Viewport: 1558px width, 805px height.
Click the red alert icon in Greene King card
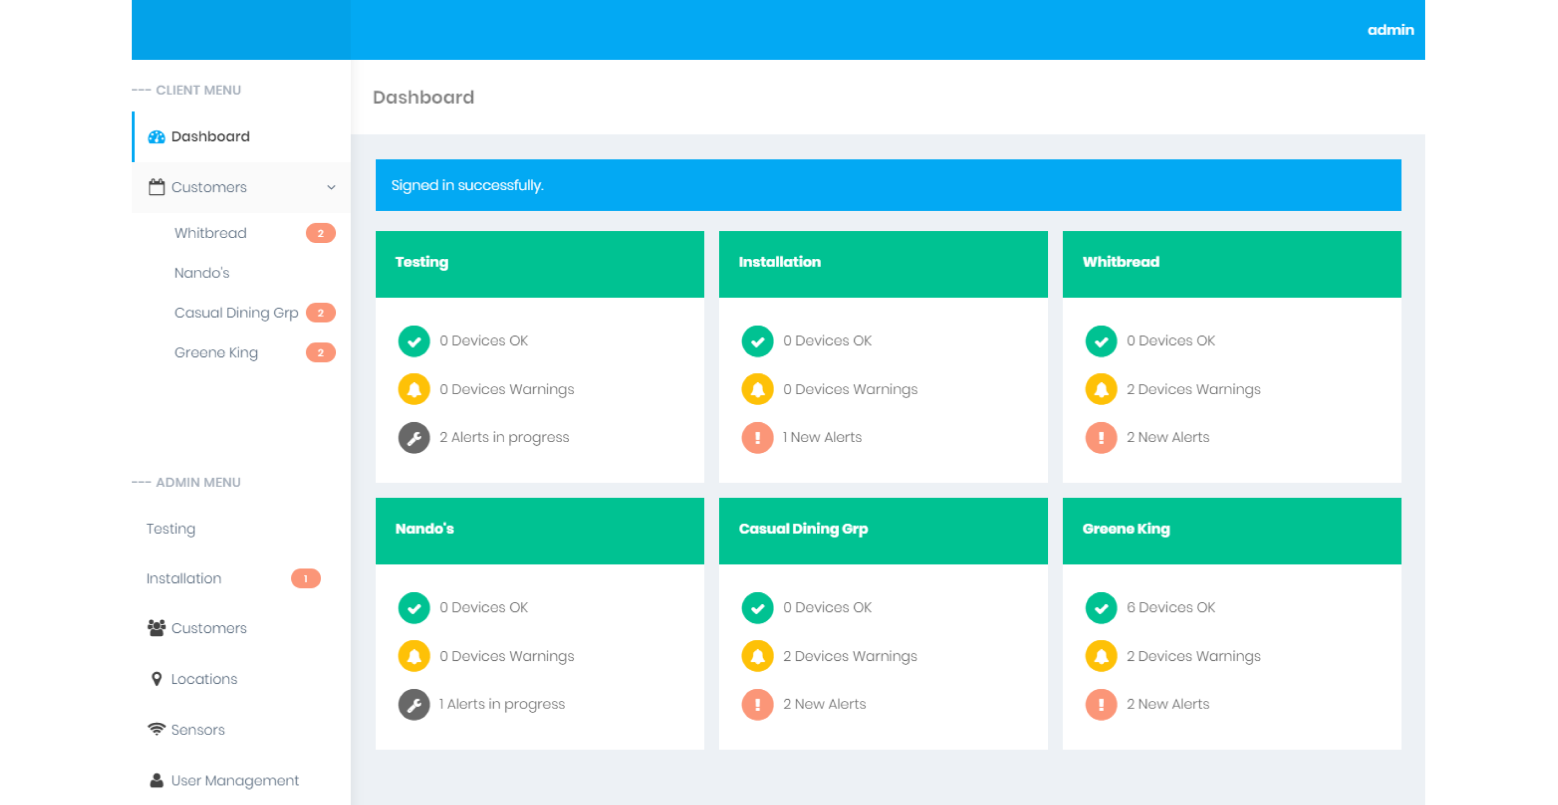point(1101,705)
